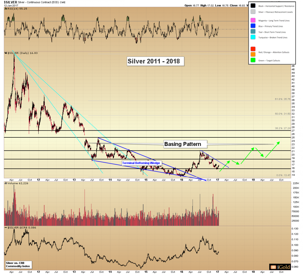Click the turquoise Broken Trend Lines swatch
Image resolution: width=303 pixels, height=274 pixels.
tap(253, 37)
